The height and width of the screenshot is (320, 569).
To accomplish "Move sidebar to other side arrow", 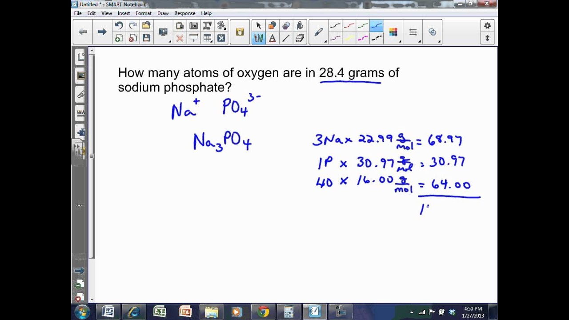I will (79, 271).
